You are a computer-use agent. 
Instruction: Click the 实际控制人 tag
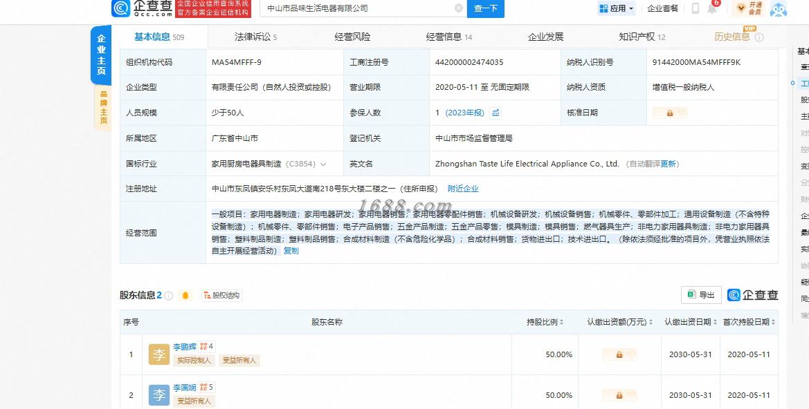[194, 361]
